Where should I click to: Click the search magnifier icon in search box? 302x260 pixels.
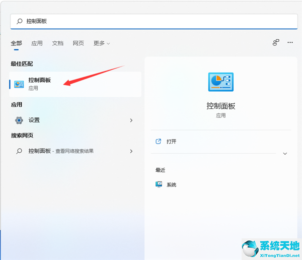pyautogui.click(x=19, y=21)
